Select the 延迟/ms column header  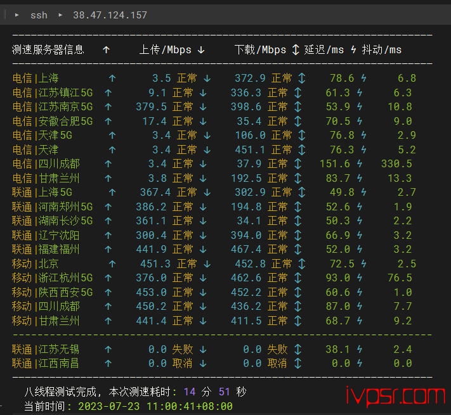(x=324, y=49)
